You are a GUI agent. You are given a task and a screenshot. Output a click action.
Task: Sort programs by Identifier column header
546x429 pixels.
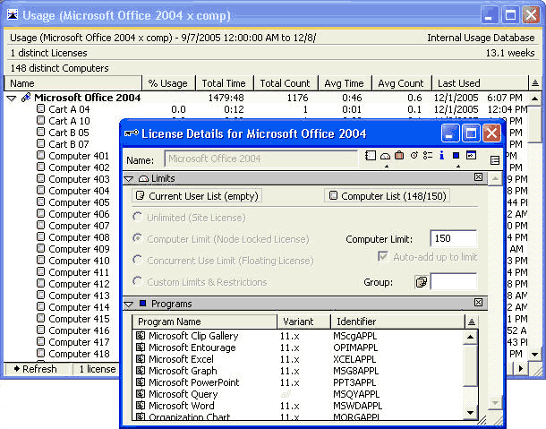pyautogui.click(x=397, y=322)
